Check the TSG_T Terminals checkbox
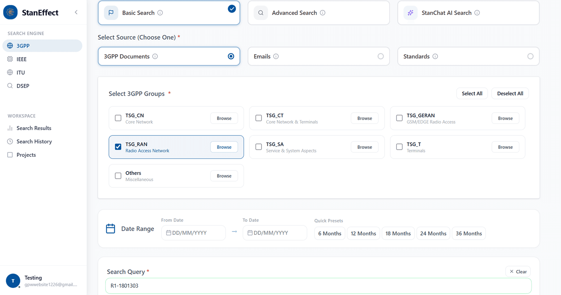The image size is (561, 295). pos(399,147)
